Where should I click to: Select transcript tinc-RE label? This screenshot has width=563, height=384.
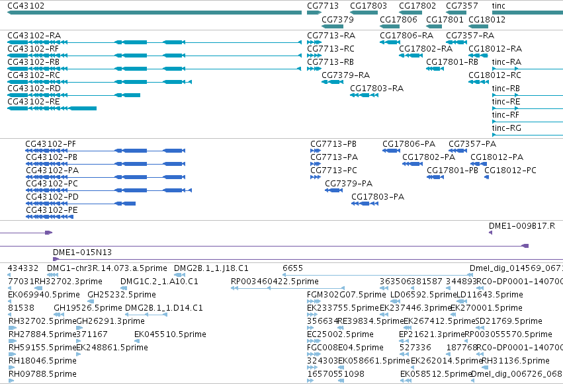click(506, 102)
